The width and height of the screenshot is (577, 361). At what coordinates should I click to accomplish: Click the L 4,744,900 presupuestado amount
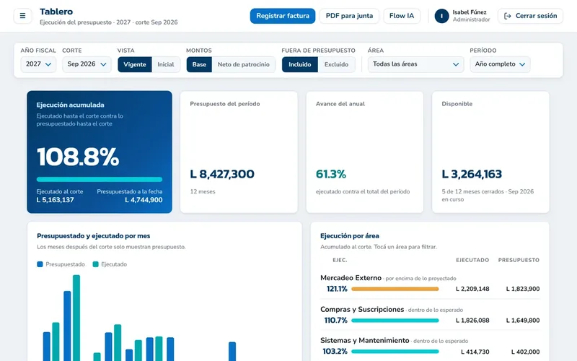click(x=144, y=200)
